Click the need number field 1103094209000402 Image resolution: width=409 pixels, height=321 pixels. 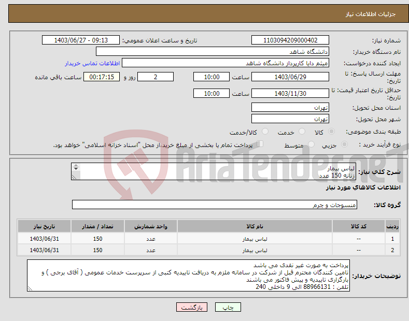[x=290, y=40]
